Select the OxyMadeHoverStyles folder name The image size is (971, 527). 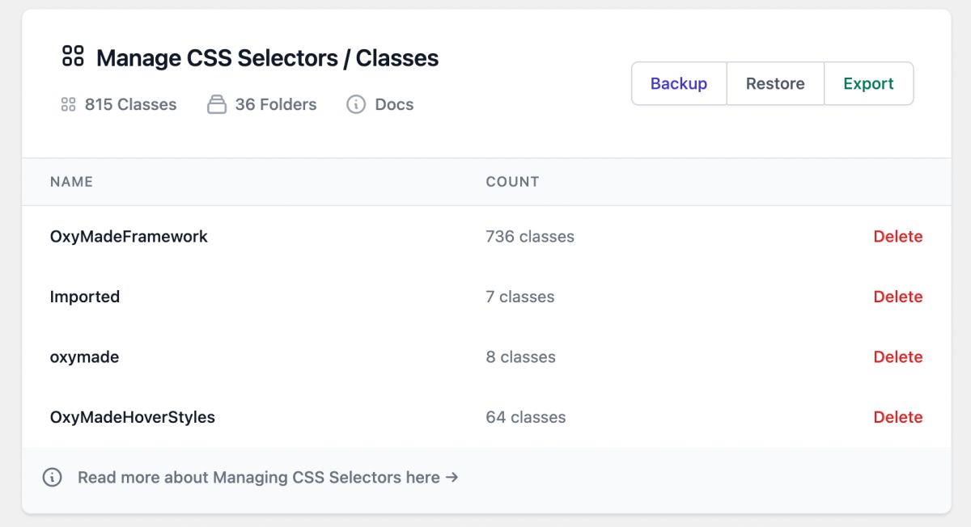(133, 417)
